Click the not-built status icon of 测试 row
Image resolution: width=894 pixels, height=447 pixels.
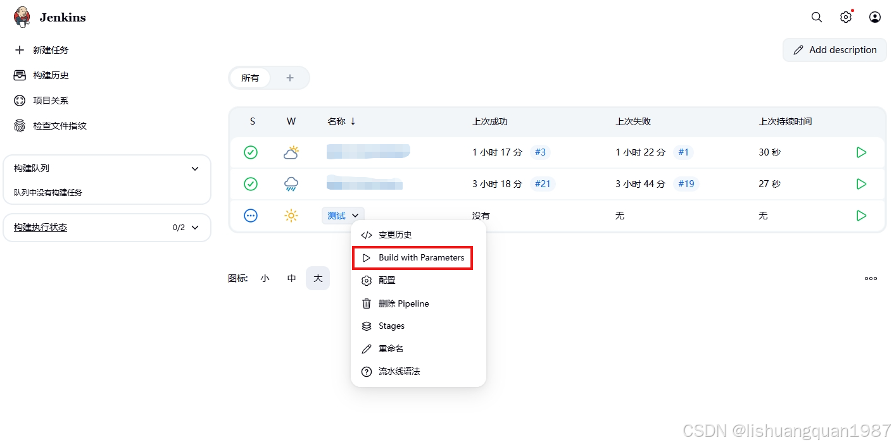[x=251, y=216]
